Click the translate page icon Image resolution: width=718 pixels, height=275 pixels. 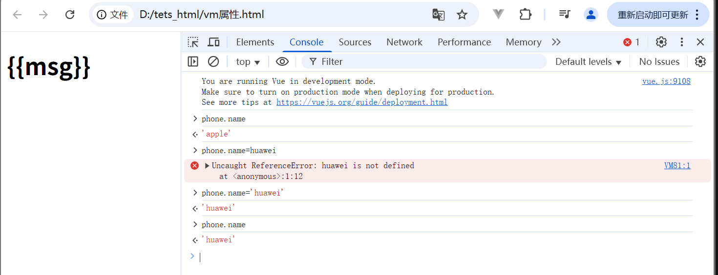(x=438, y=15)
